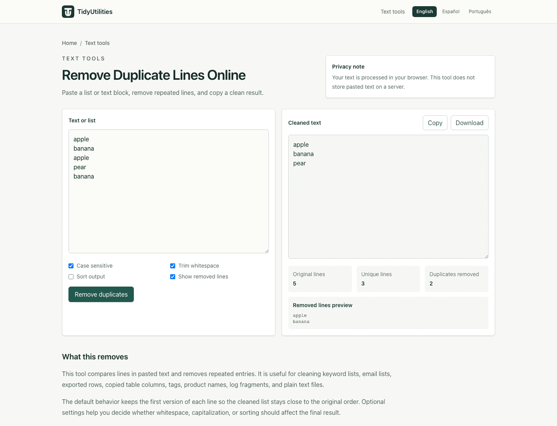This screenshot has height=426, width=557.
Task: Click the Unique lines count 3
Action: 363,283
